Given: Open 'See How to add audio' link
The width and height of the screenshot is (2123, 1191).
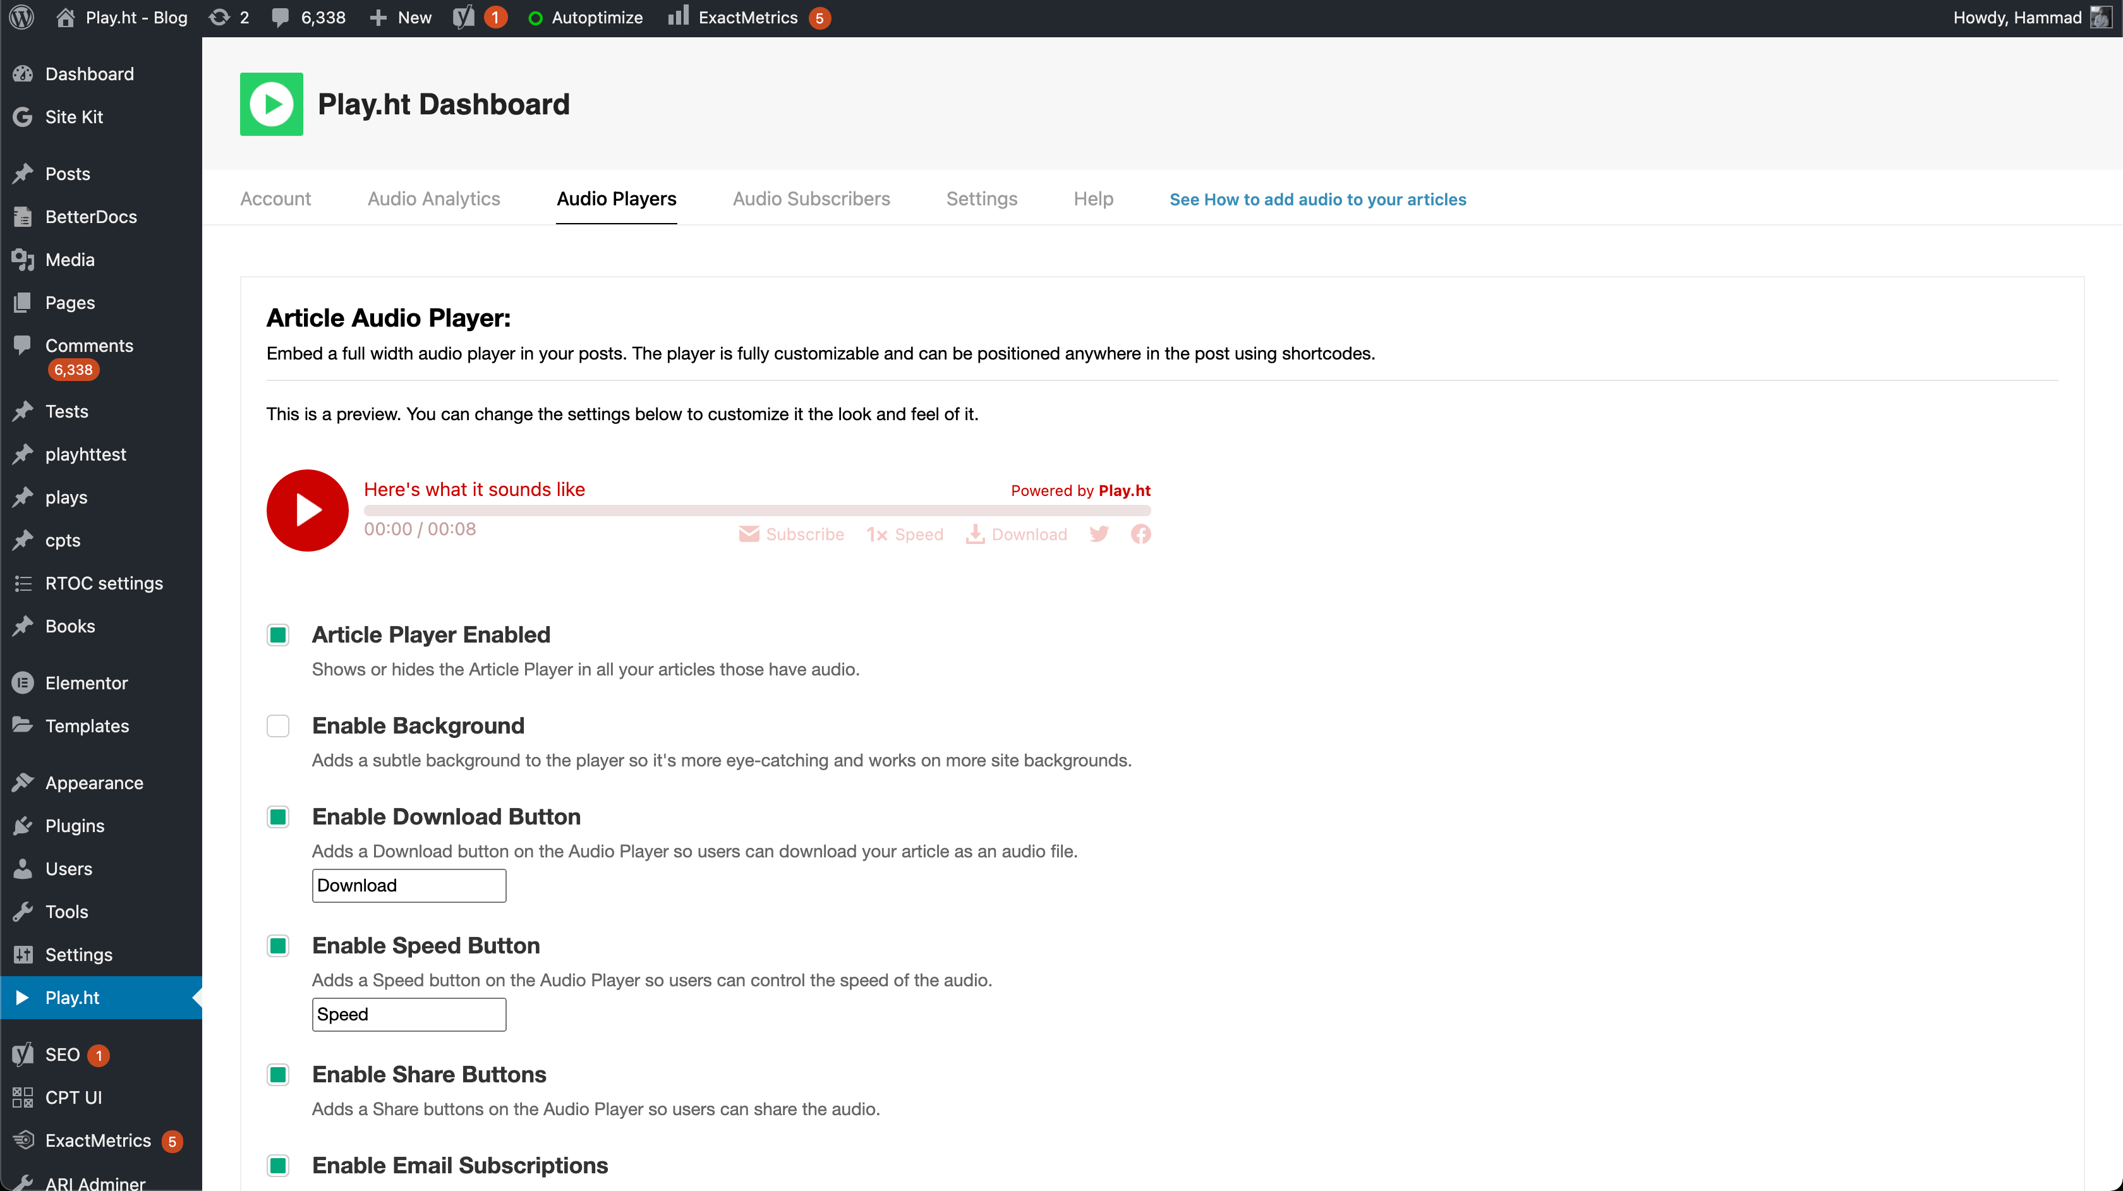Looking at the screenshot, I should click(1317, 200).
